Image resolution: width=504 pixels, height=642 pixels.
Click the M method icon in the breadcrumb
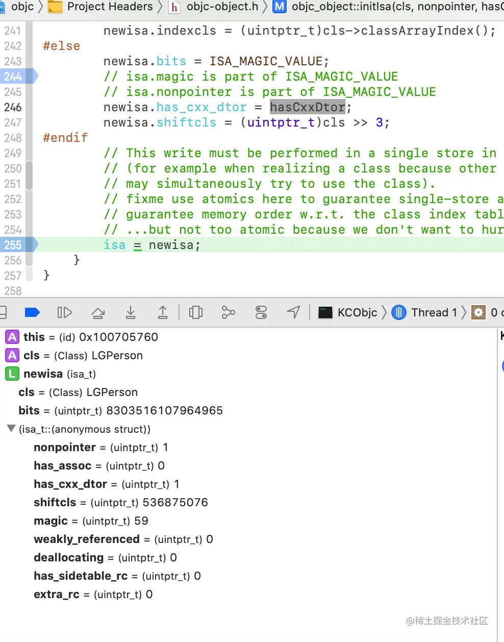tap(280, 7)
